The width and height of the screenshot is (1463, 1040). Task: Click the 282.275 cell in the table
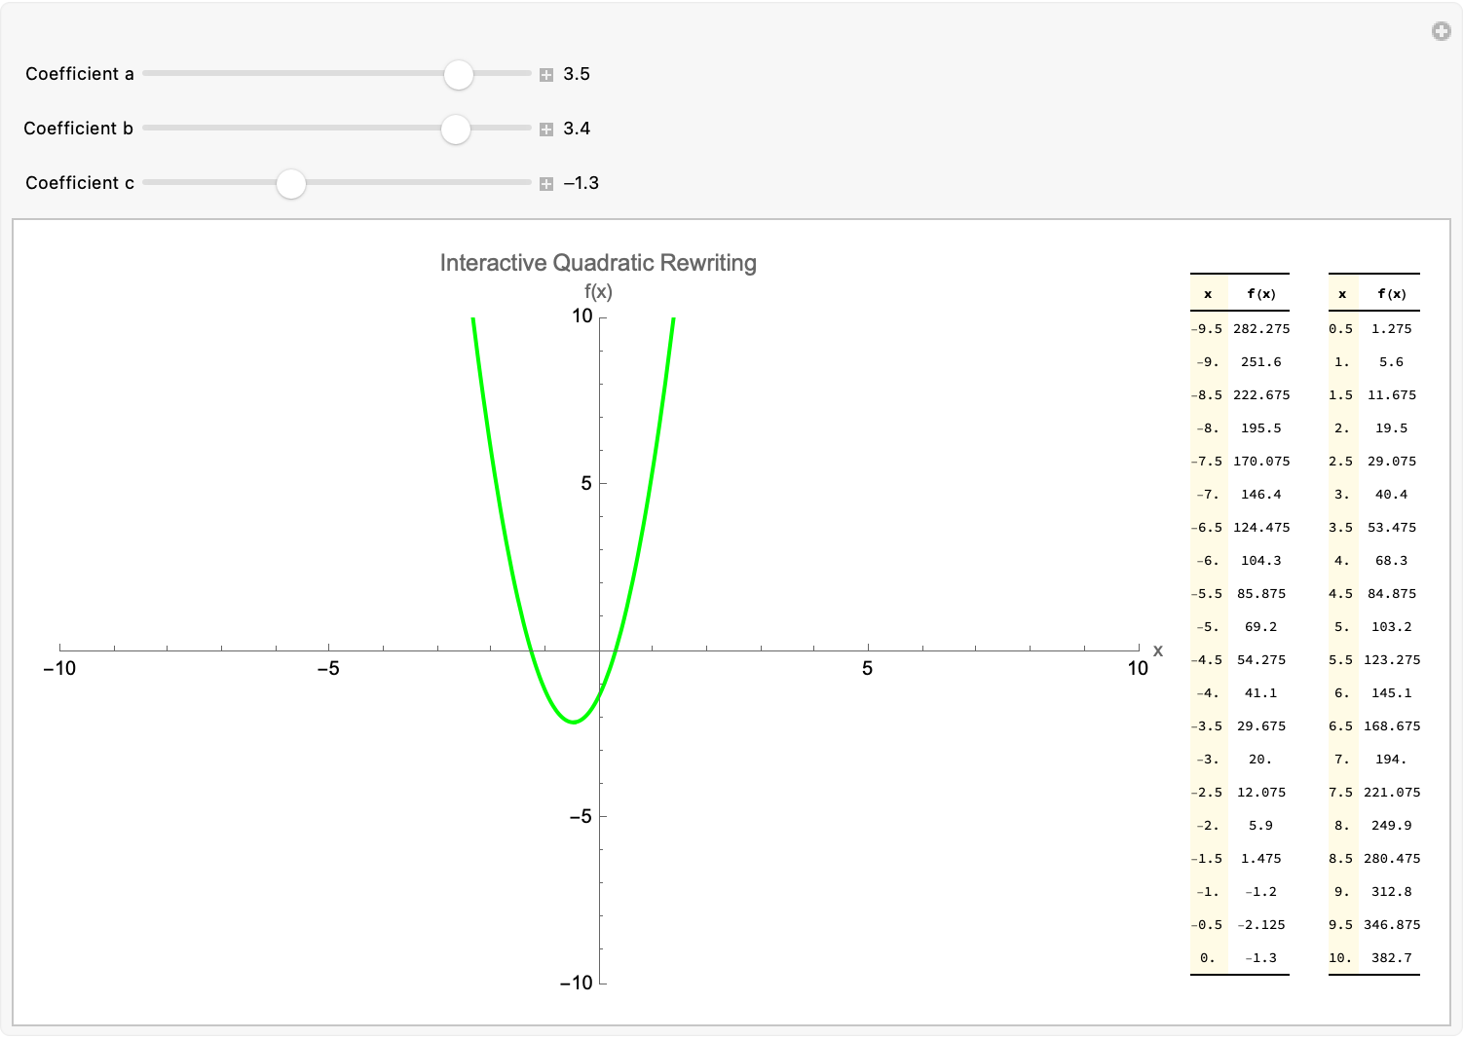point(1261,329)
